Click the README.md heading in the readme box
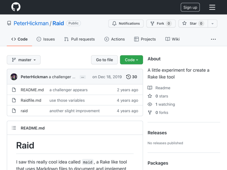Image resolution: width=227 pixels, height=170 pixels. (33, 128)
